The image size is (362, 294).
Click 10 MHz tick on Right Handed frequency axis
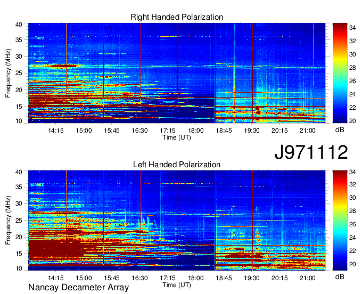click(x=19, y=121)
